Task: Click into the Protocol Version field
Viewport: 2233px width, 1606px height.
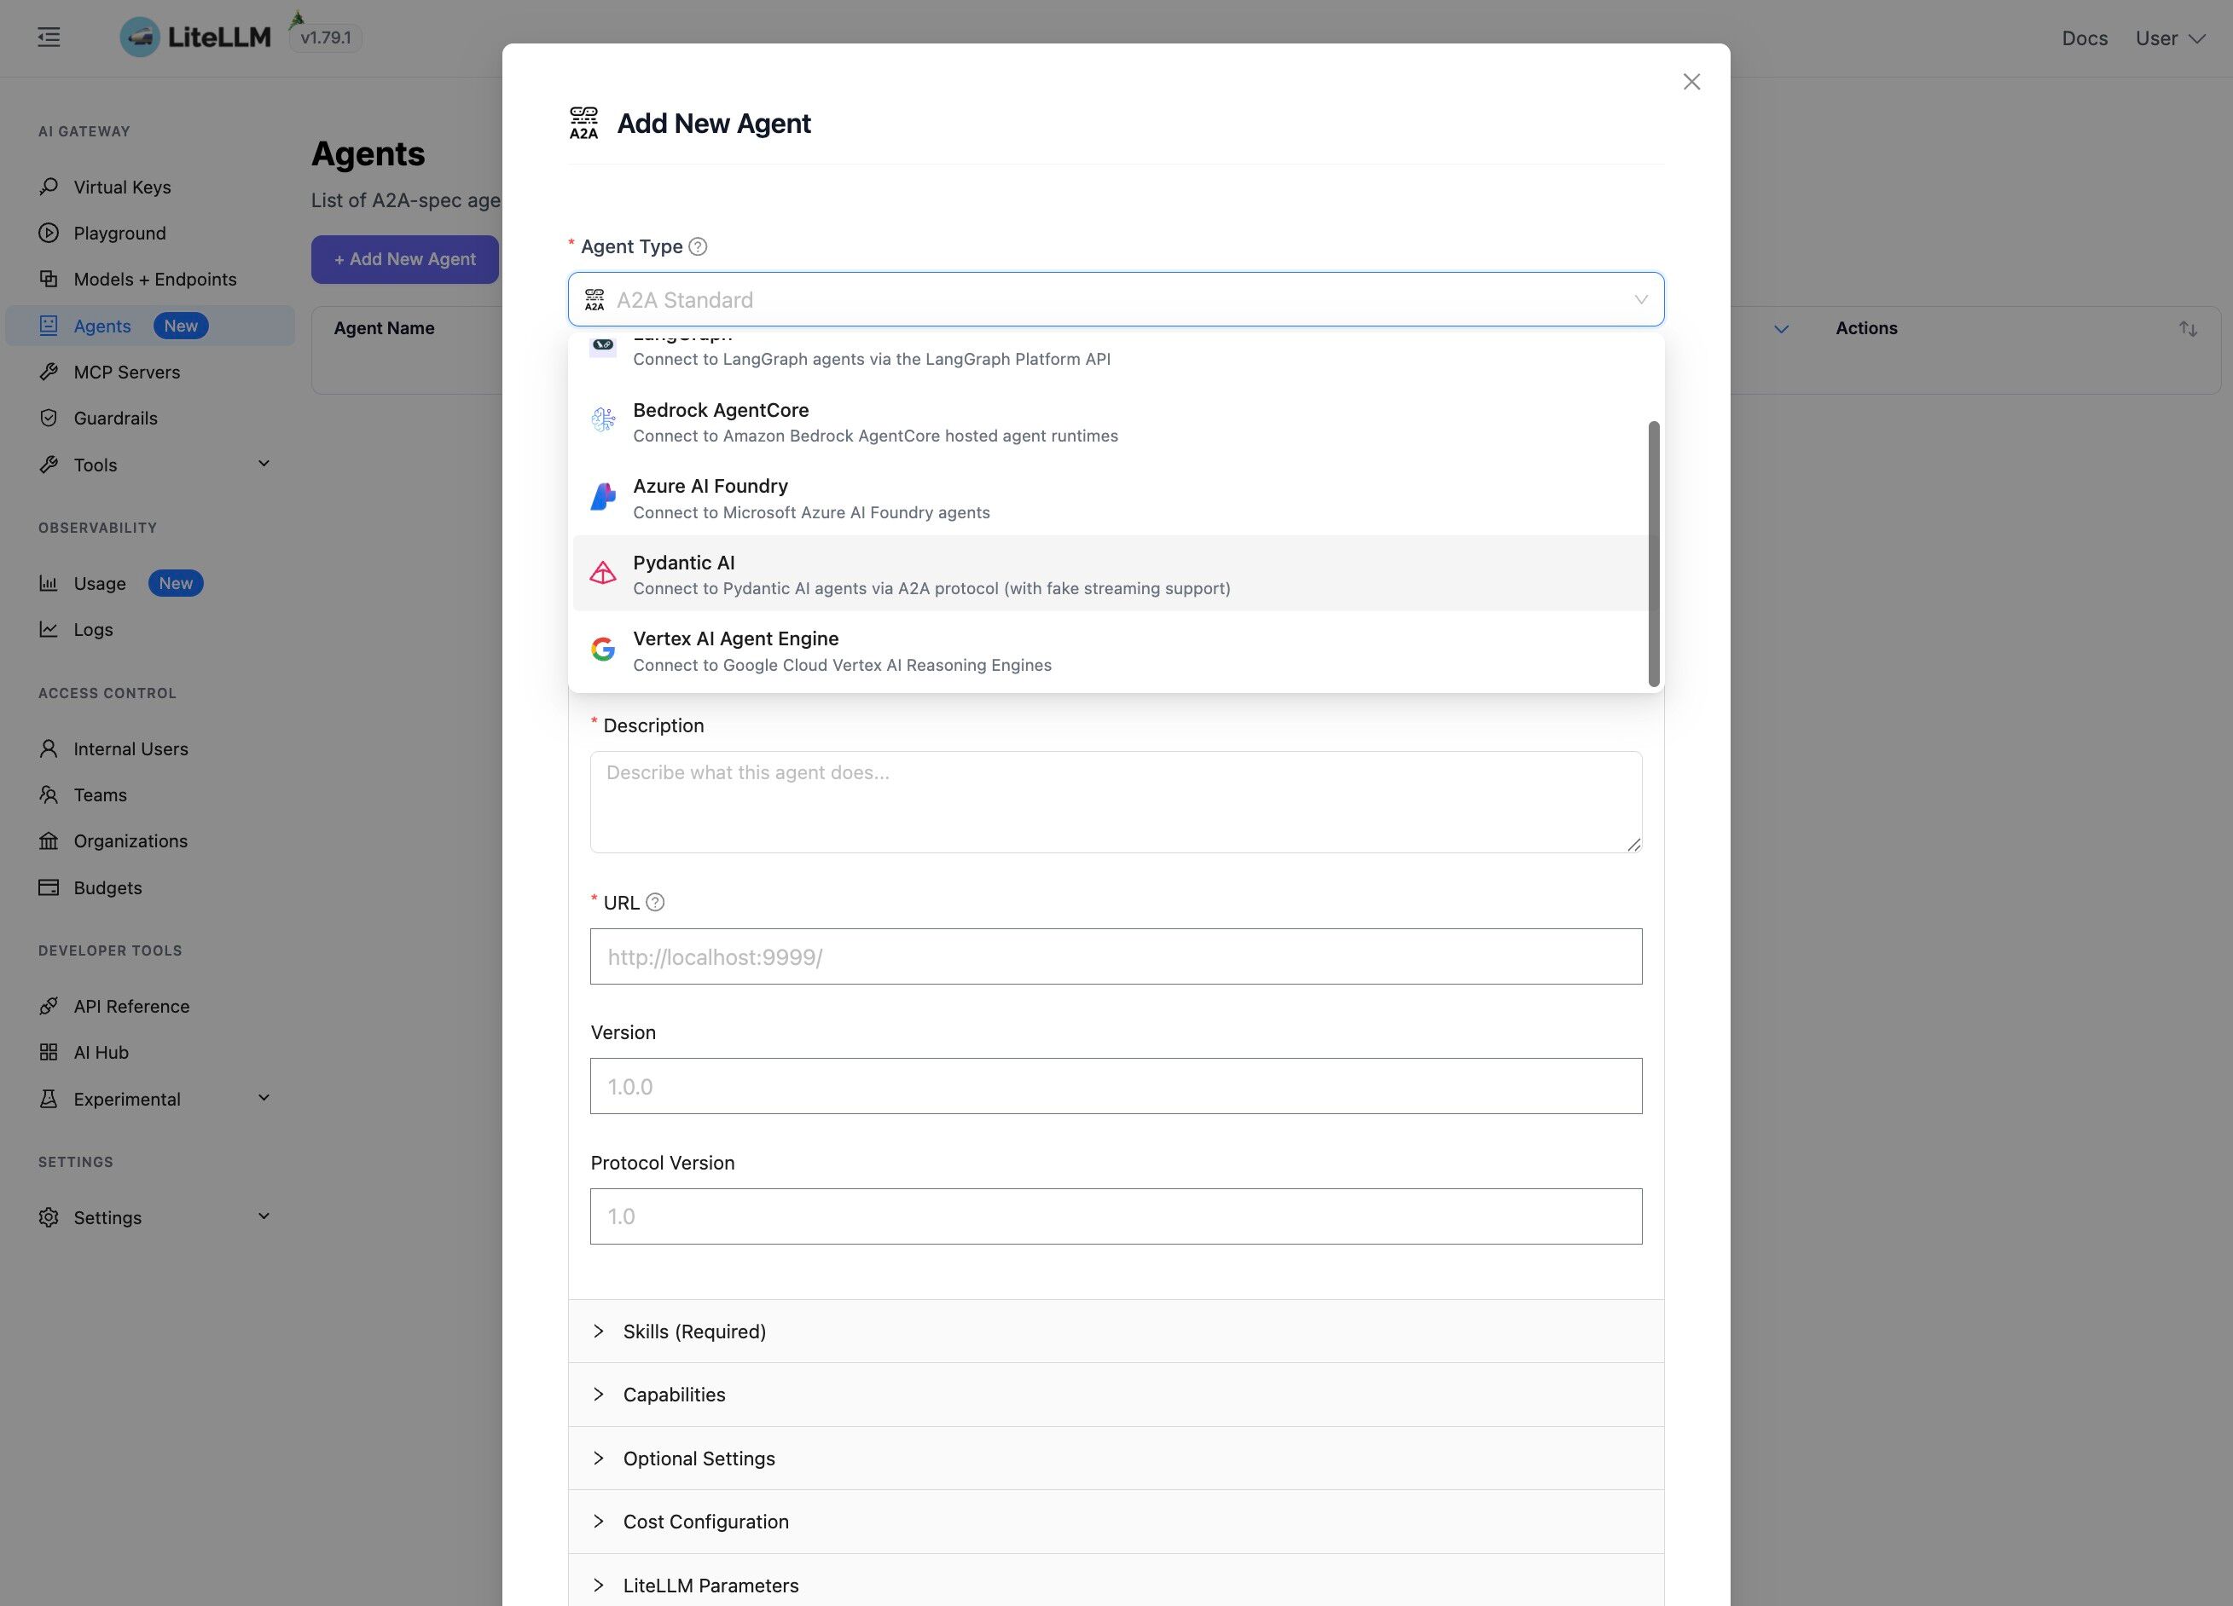Action: [1116, 1216]
